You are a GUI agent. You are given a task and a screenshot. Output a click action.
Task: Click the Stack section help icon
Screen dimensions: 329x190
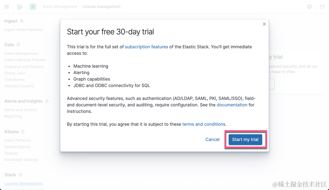pyautogui.click(x=20, y=175)
